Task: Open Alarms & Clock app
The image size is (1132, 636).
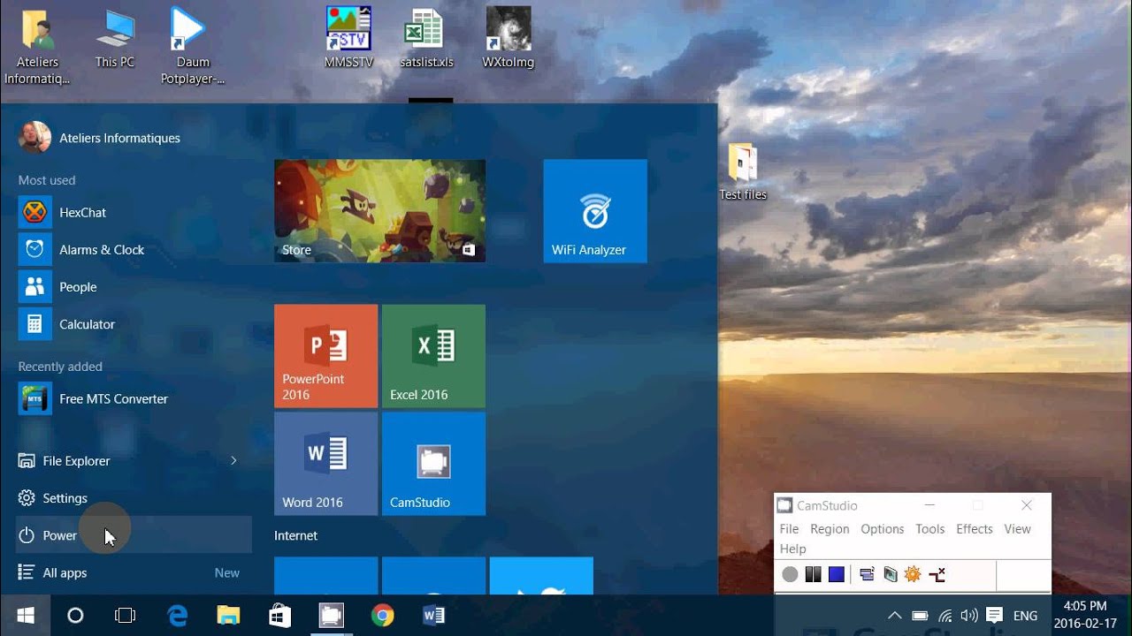Action: click(x=134, y=250)
